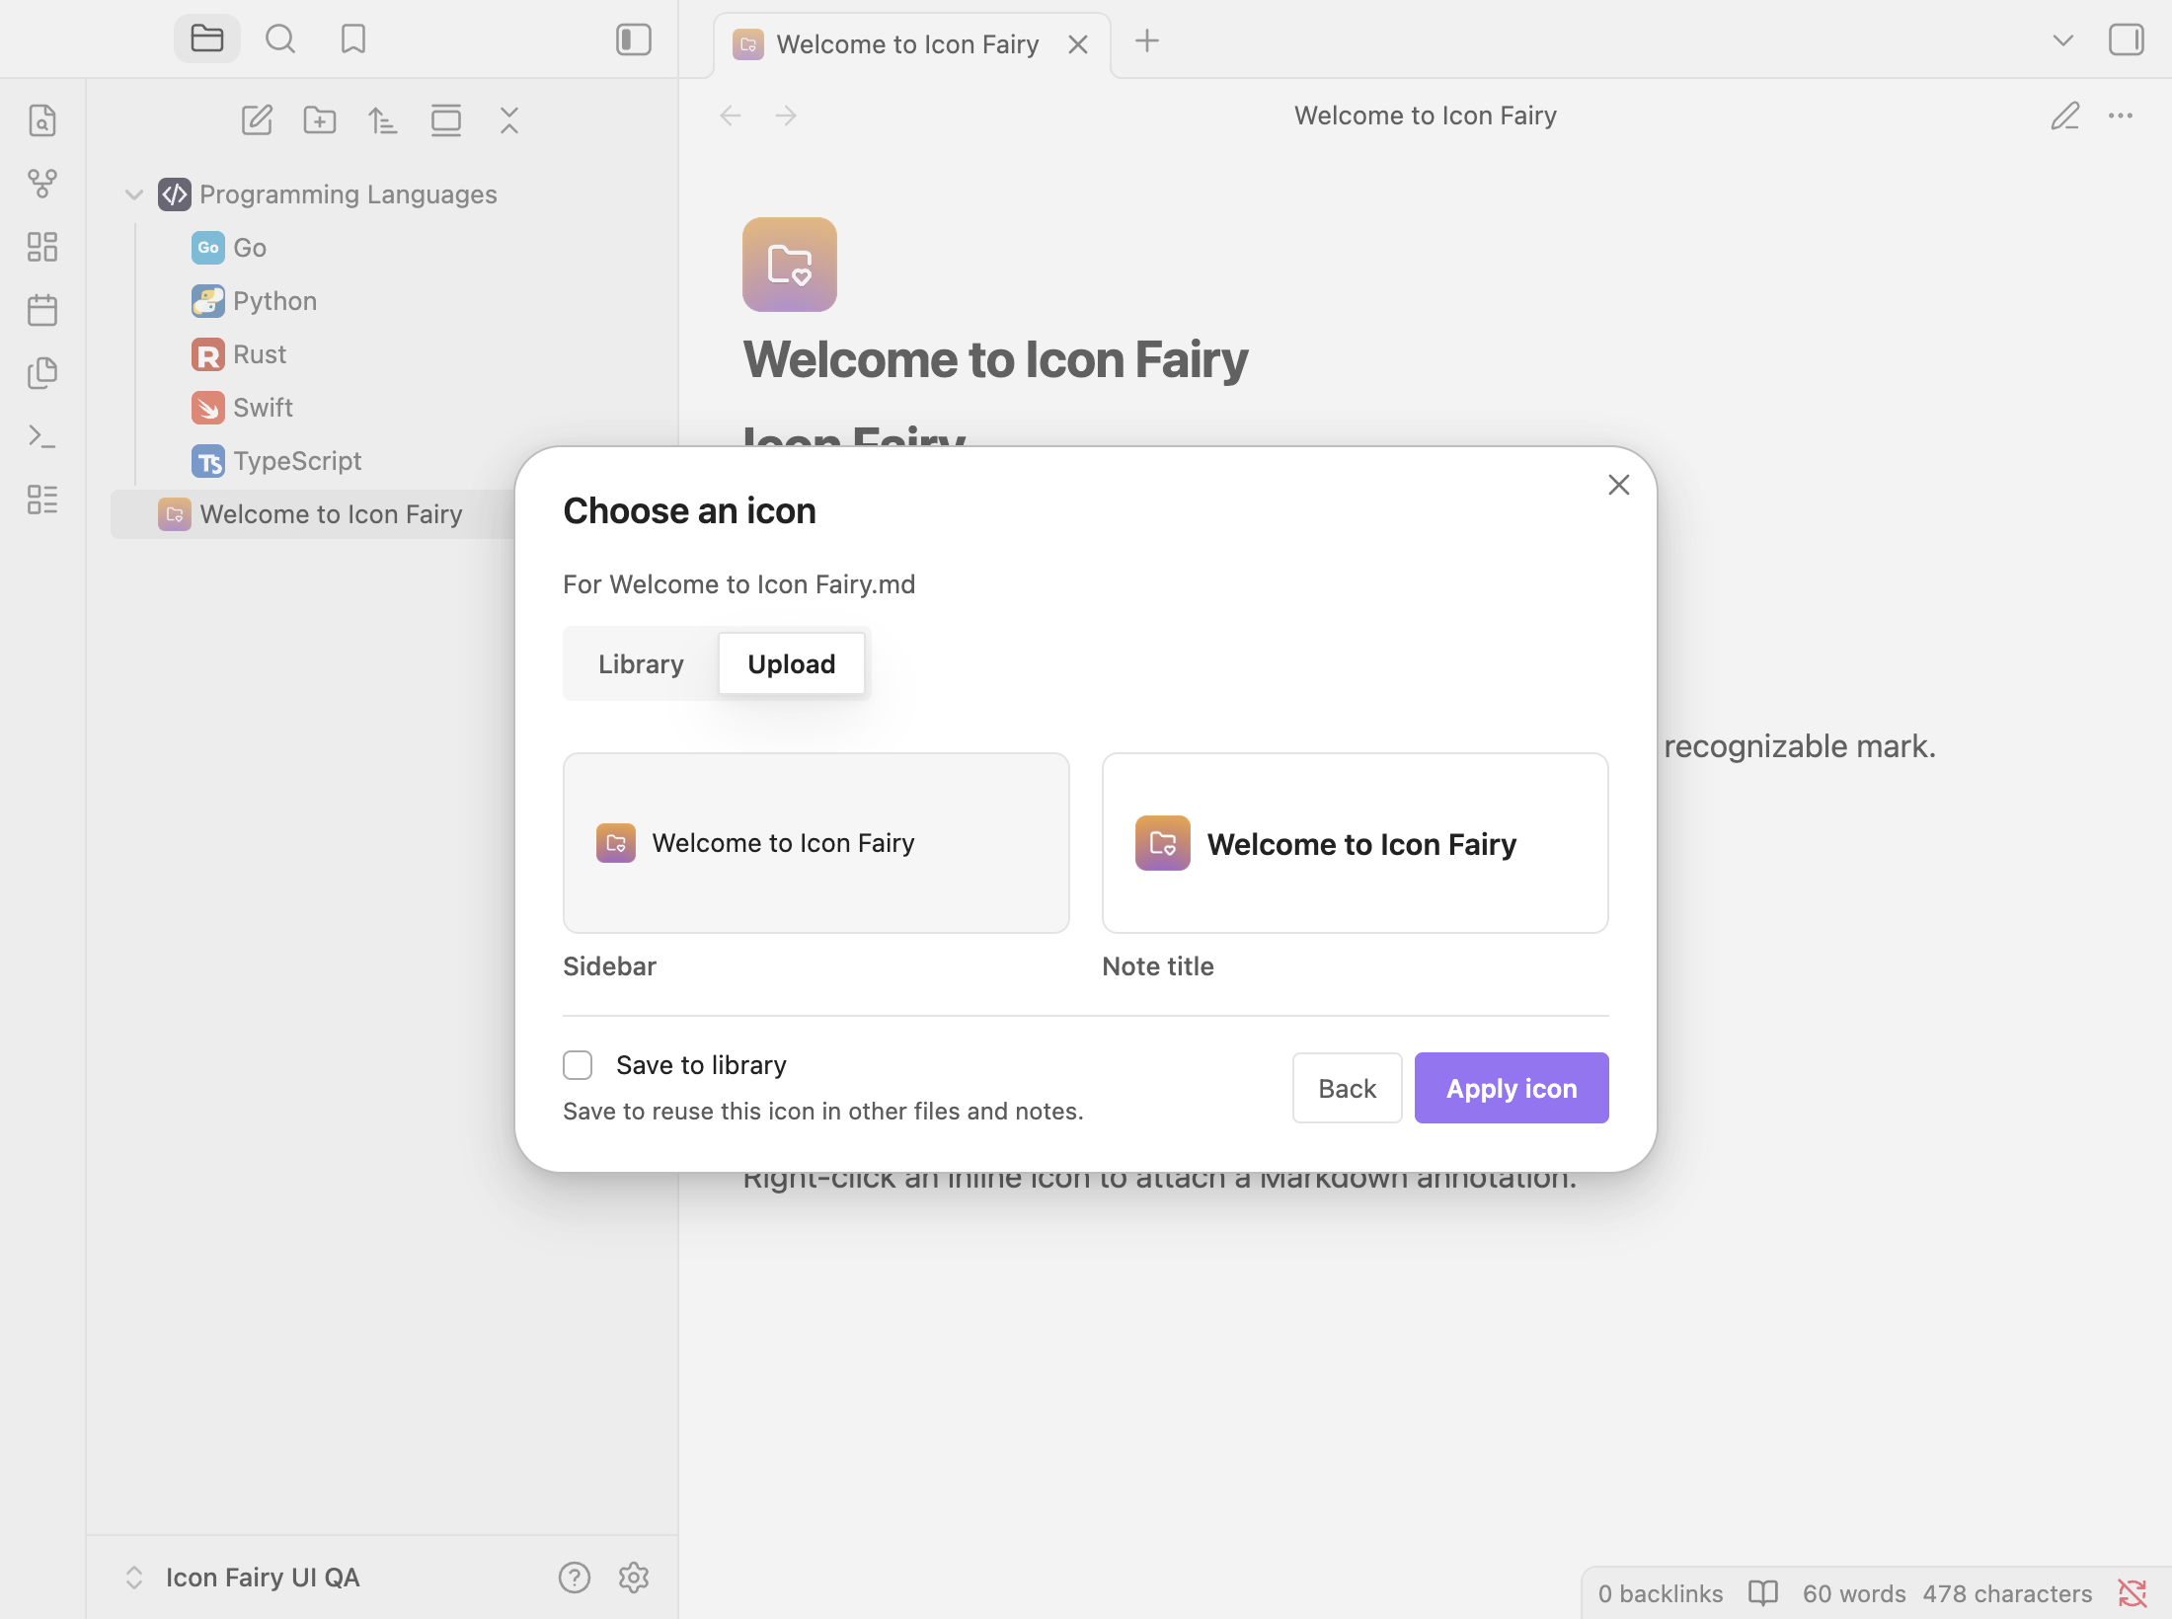Open the bookmarks panel
This screenshot has height=1619, width=2172.
(353, 39)
